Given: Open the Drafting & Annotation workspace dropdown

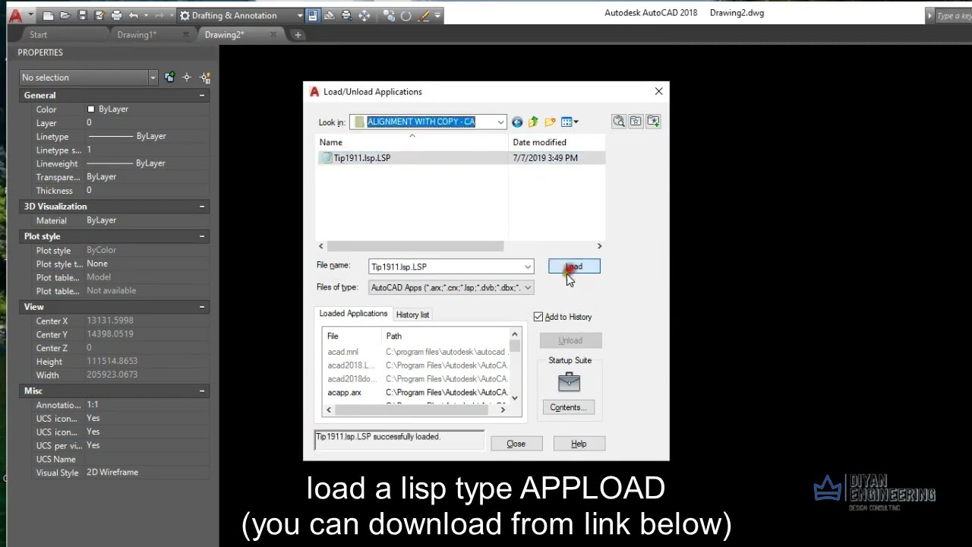Looking at the screenshot, I should pos(241,15).
